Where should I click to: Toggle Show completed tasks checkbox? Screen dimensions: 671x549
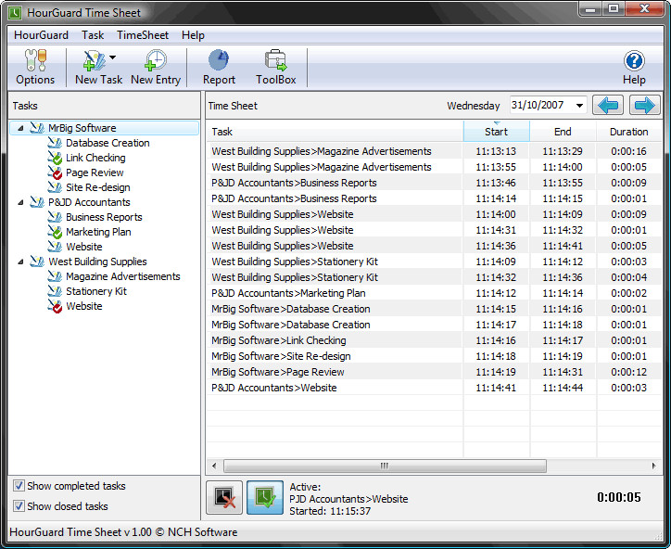(x=19, y=486)
